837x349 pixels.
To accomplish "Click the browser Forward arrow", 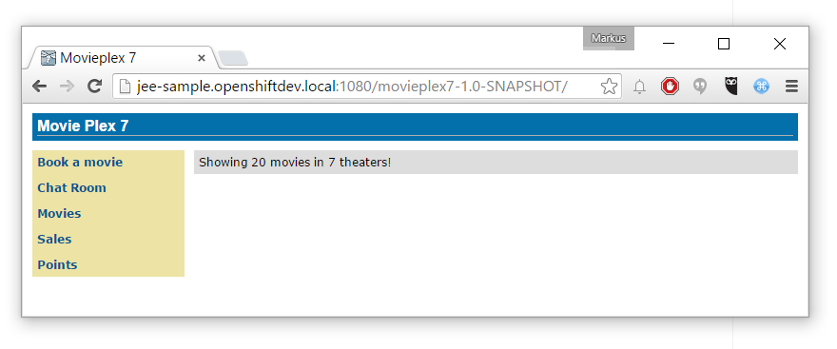I will tap(67, 86).
